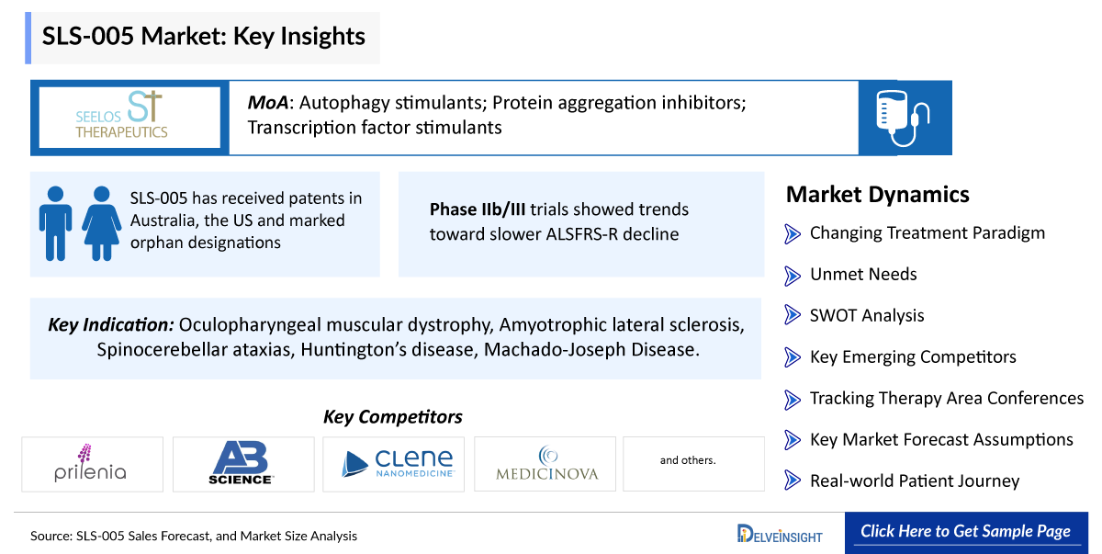This screenshot has height=554, width=1102.
Task: Click the AB Science logo
Action: point(242,464)
